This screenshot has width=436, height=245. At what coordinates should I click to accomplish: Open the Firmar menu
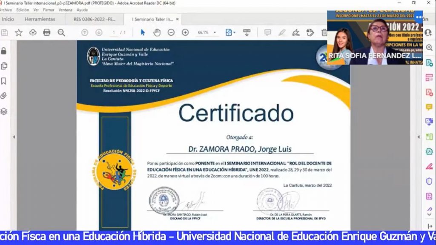coord(49,10)
